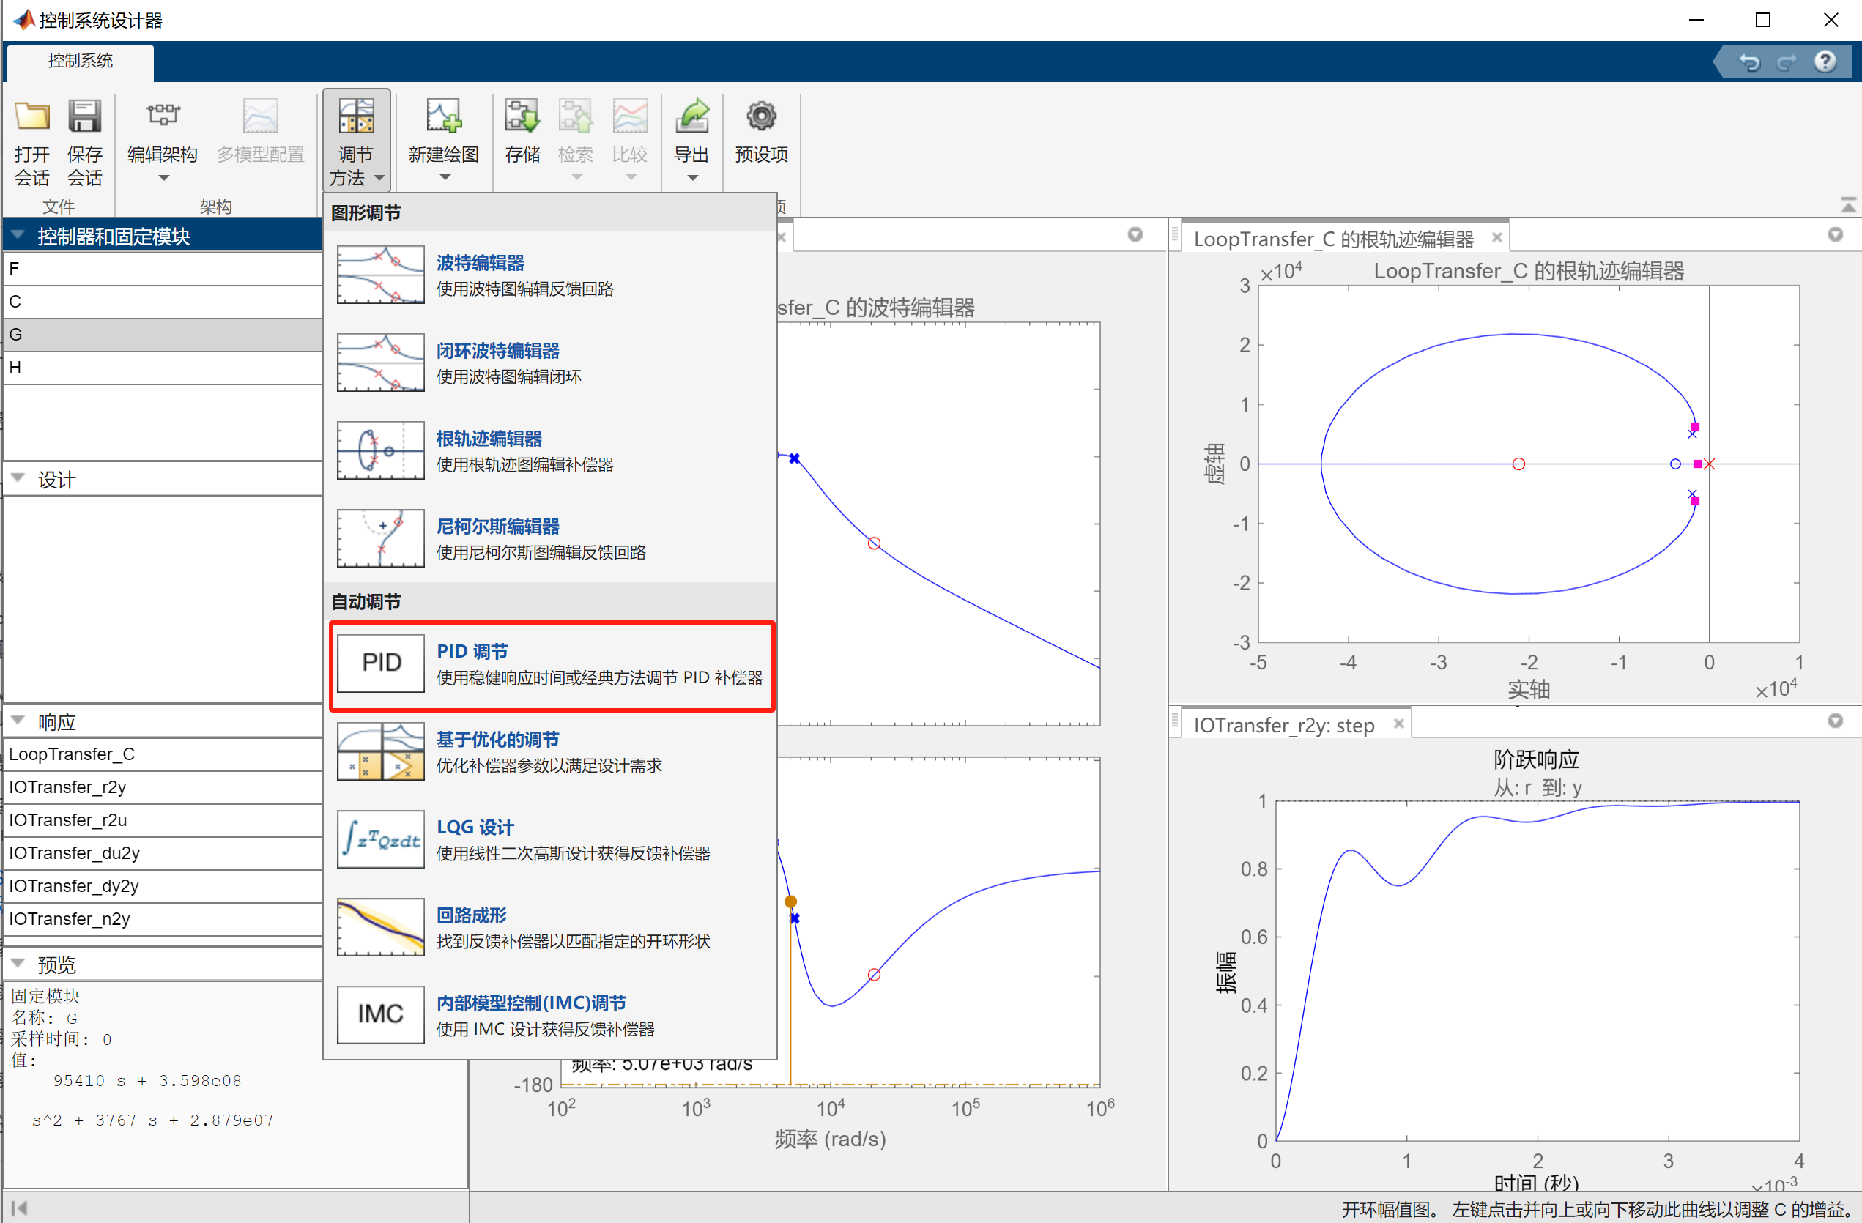The height and width of the screenshot is (1223, 1862).
Task: Click the 打开会话 folder icon
Action: [32, 117]
